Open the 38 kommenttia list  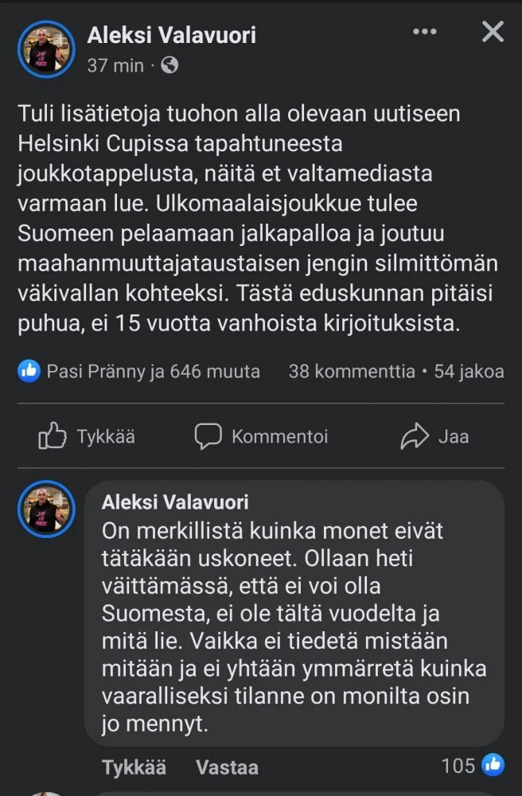pos(351,371)
